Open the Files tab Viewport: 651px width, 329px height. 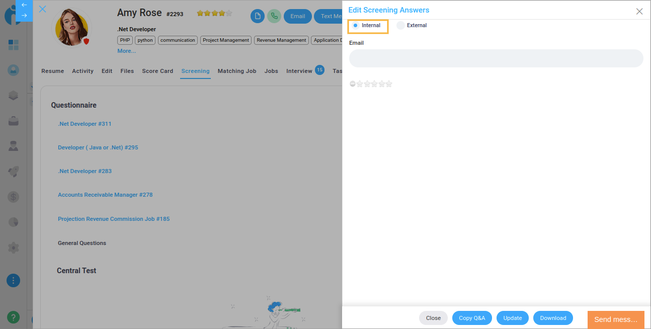(x=127, y=71)
